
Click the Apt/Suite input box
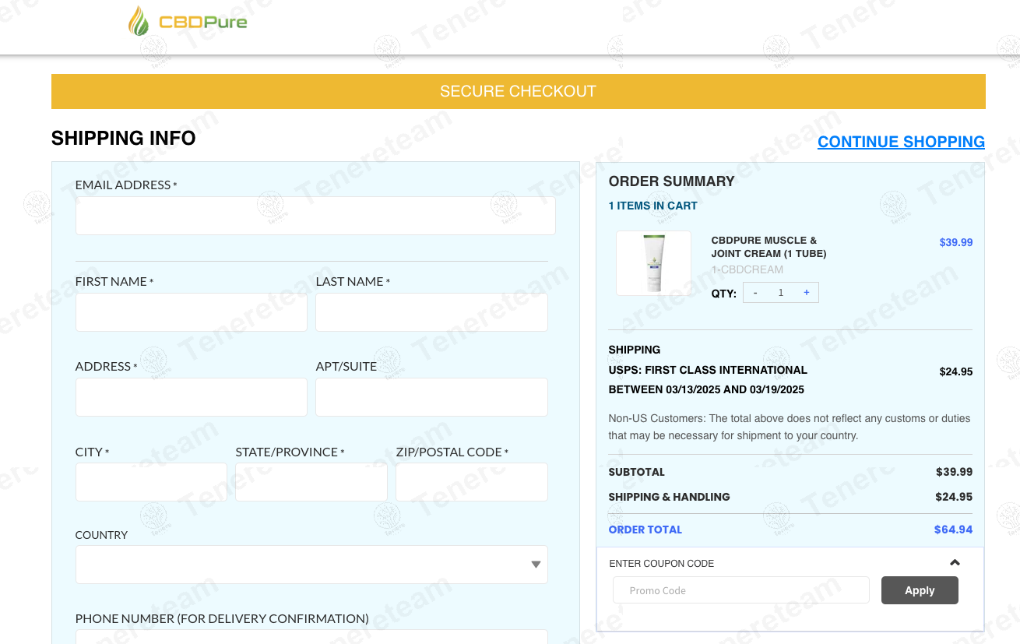pos(431,397)
